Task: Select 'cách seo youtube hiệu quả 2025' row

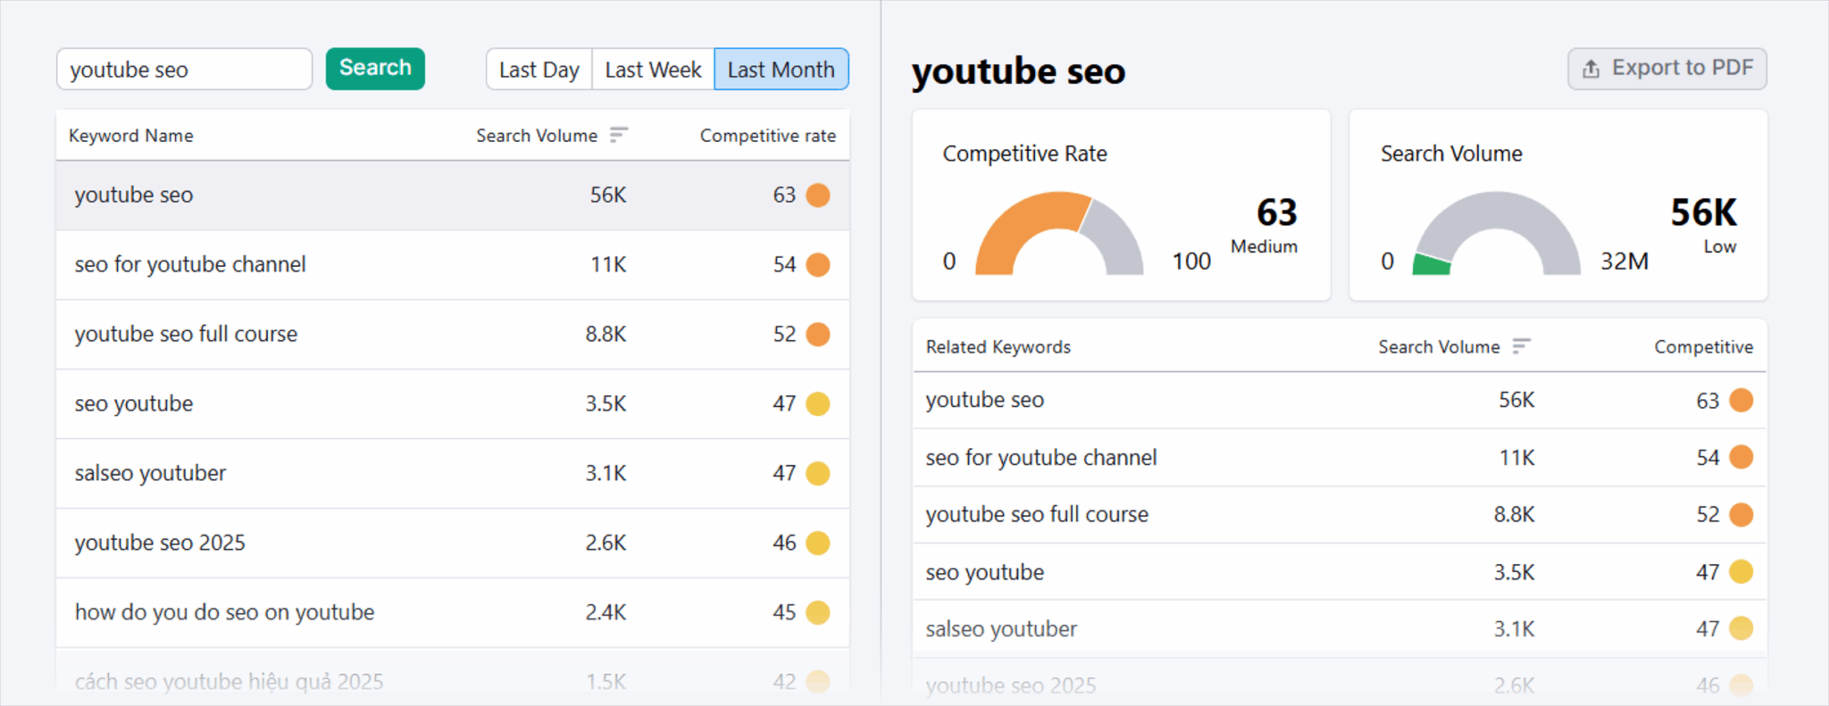Action: (453, 671)
